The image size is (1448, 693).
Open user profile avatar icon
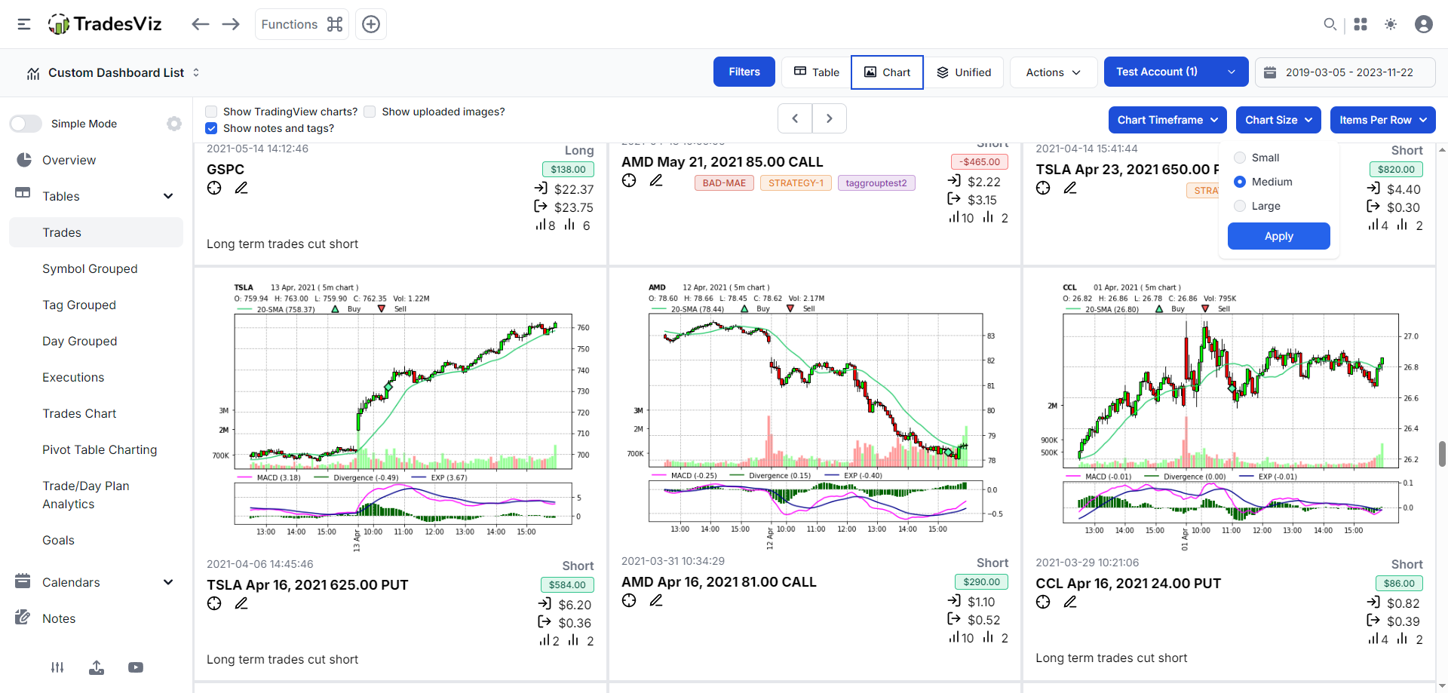[1424, 24]
